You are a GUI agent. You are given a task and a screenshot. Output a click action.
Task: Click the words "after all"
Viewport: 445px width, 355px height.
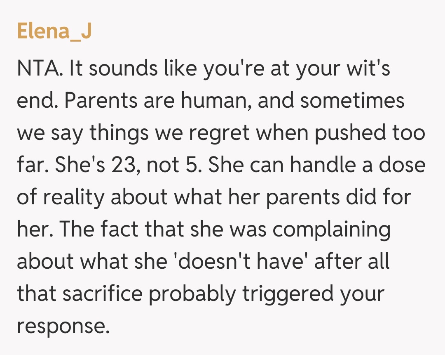(352, 262)
